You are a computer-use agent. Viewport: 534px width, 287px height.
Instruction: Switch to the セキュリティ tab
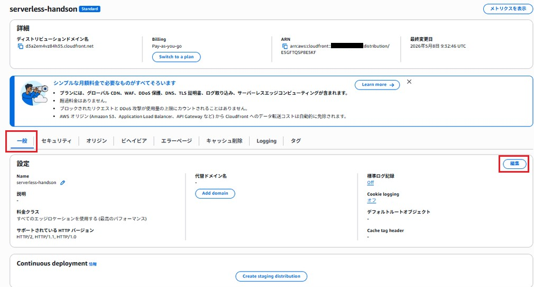pos(57,141)
